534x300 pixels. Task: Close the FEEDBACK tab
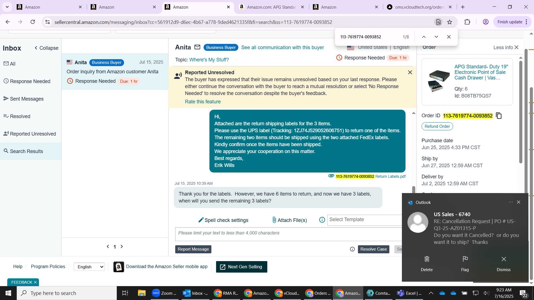[35, 282]
